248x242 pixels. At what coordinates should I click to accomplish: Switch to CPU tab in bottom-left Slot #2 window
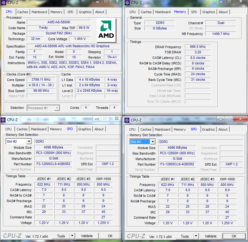[x=8, y=129]
